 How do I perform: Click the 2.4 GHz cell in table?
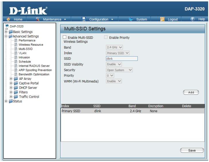[x=136, y=111]
